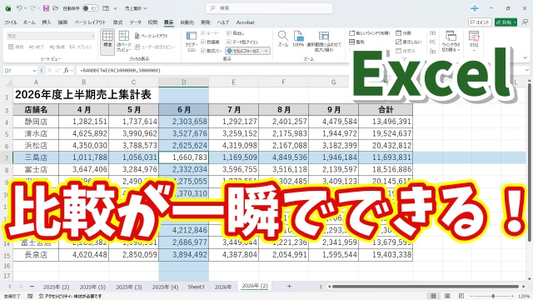Click the コメント comments button

[x=480, y=22]
